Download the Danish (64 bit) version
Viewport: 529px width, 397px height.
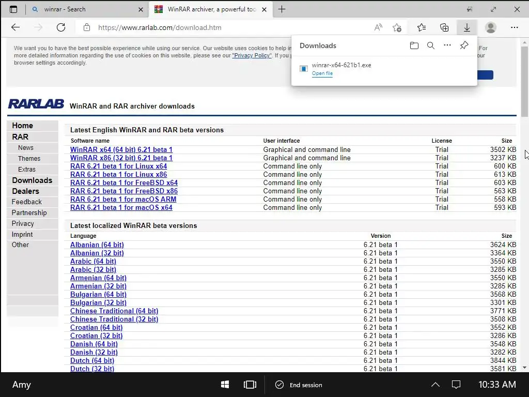coord(94,344)
